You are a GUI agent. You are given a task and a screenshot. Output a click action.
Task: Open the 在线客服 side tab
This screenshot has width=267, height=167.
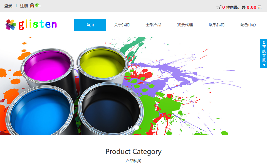tap(263, 53)
